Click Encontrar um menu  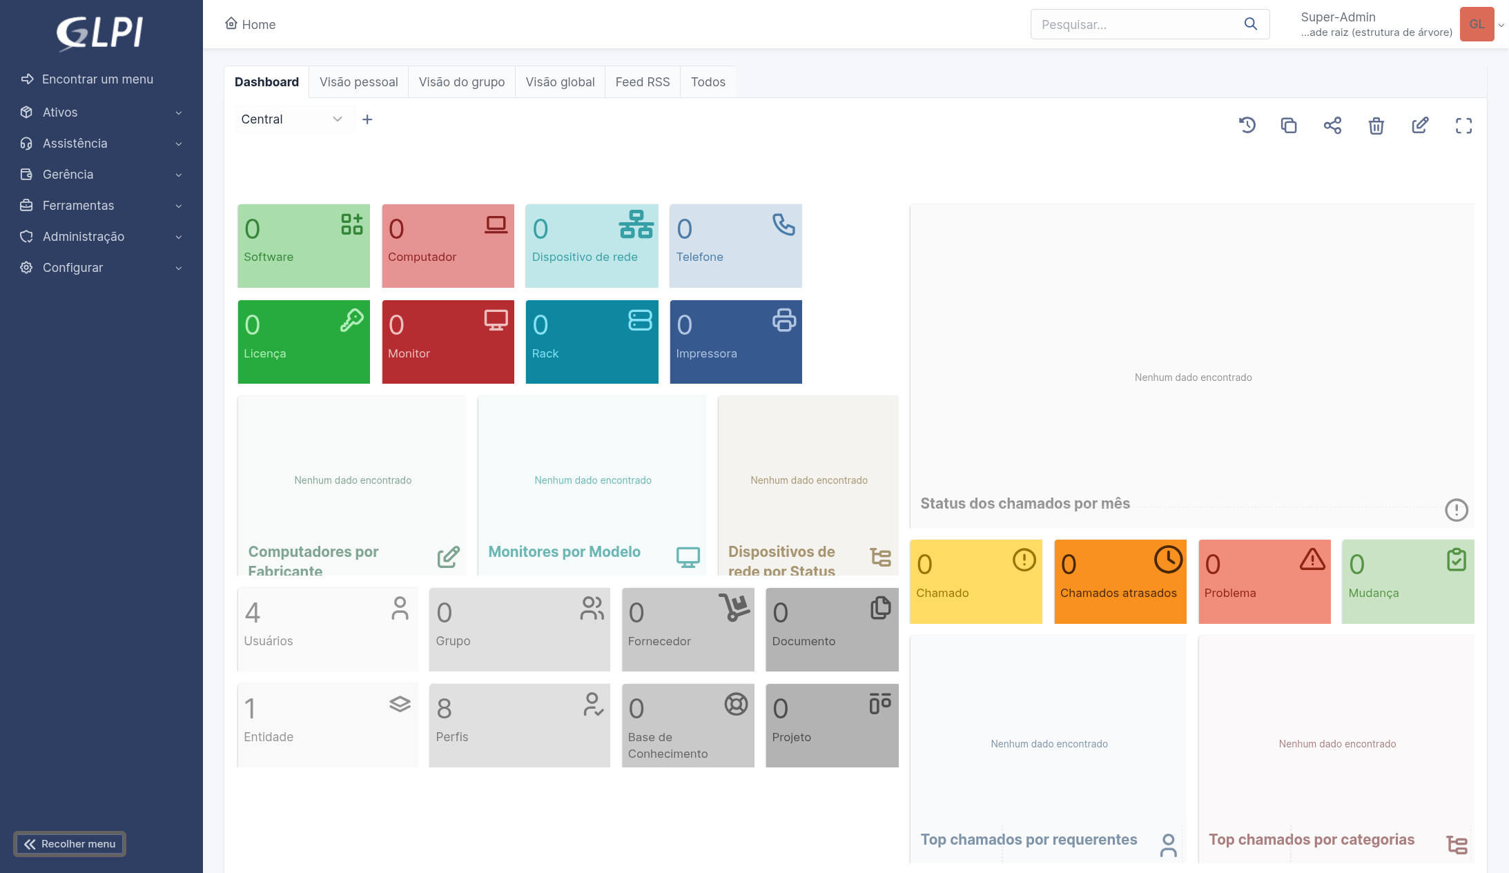pos(97,79)
